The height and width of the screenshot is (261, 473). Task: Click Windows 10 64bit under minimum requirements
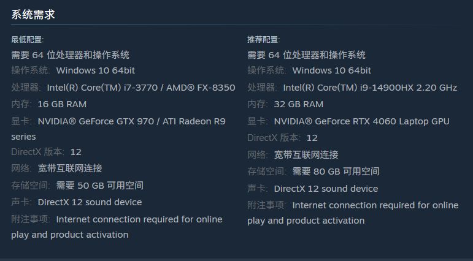pyautogui.click(x=95, y=70)
